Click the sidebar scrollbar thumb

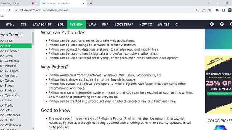(x=33, y=38)
